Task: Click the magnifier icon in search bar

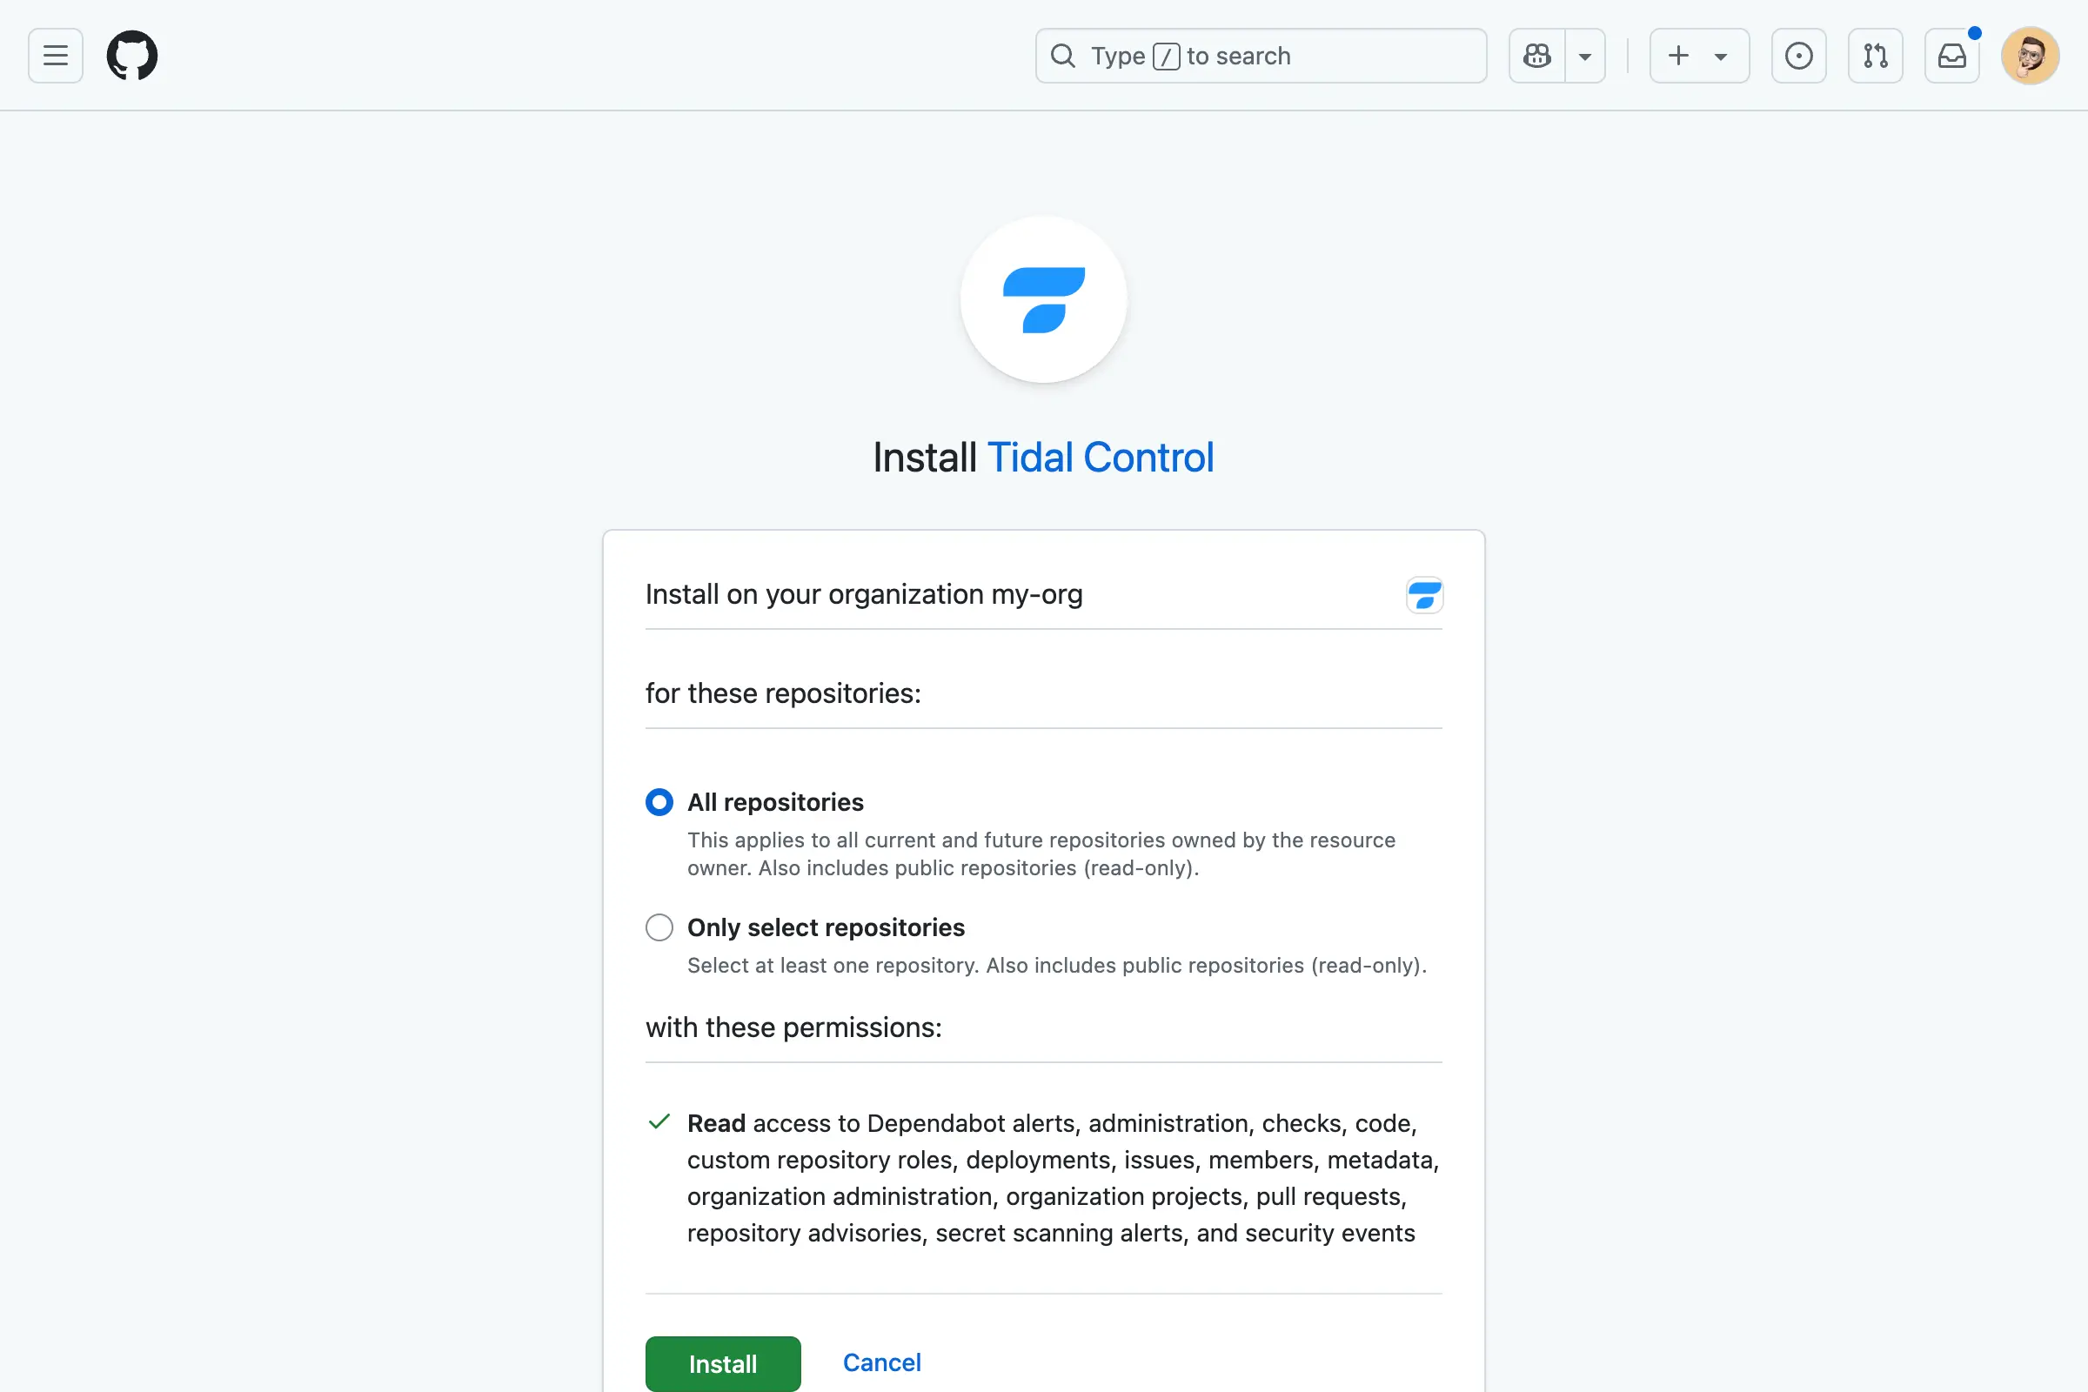Action: pyautogui.click(x=1062, y=56)
